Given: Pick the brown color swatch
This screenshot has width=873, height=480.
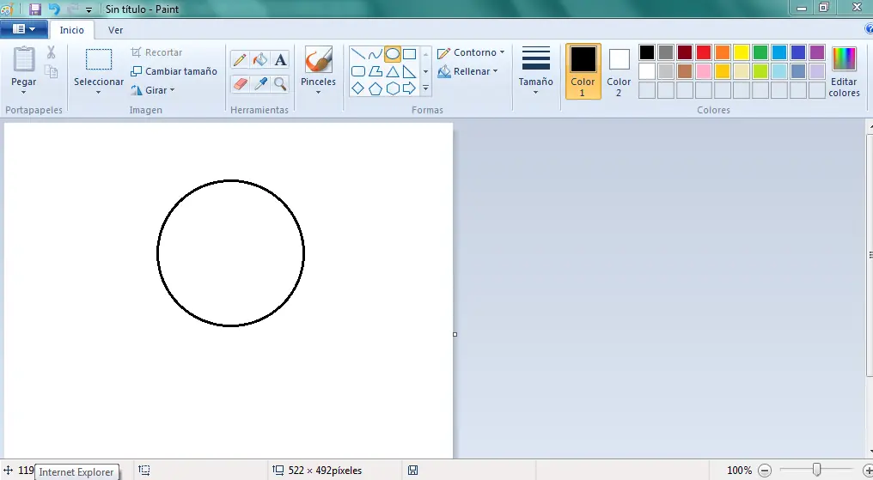Looking at the screenshot, I should pos(685,71).
